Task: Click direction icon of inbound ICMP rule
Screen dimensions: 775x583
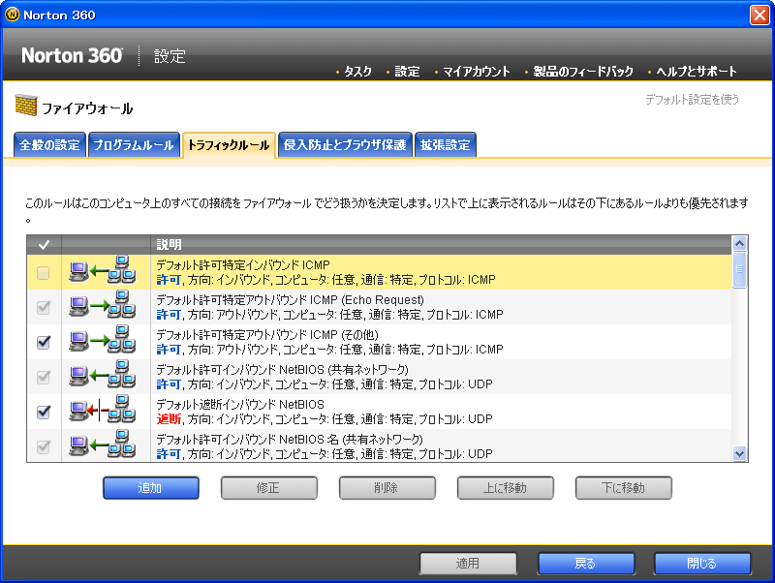Action: click(x=103, y=270)
